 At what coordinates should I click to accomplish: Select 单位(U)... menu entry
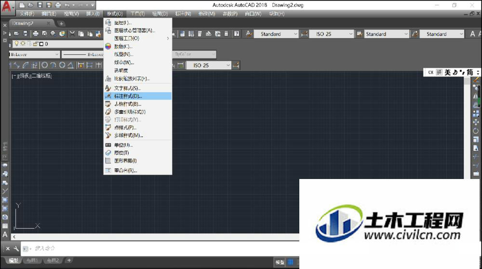pyautogui.click(x=138, y=145)
